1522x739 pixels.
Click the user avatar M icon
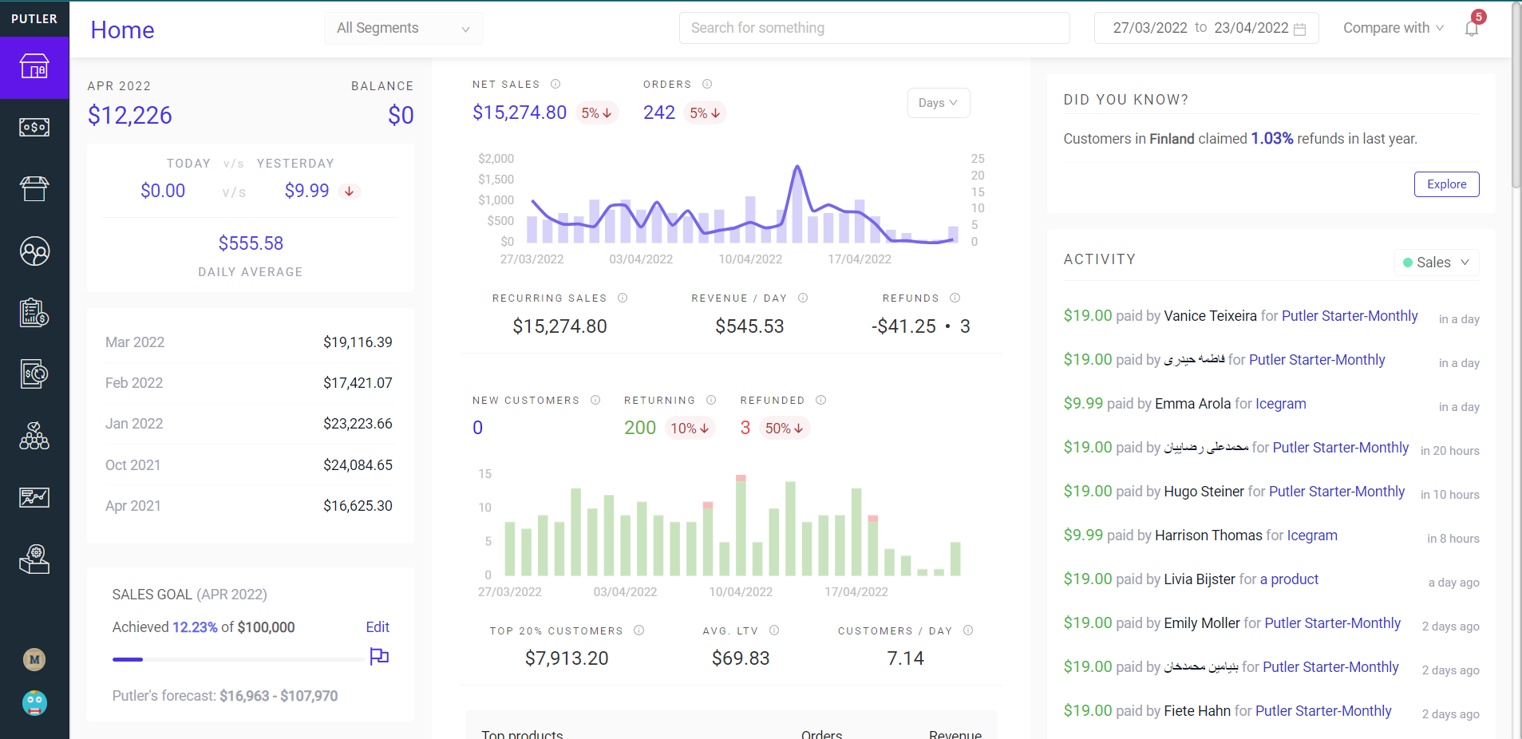34,659
